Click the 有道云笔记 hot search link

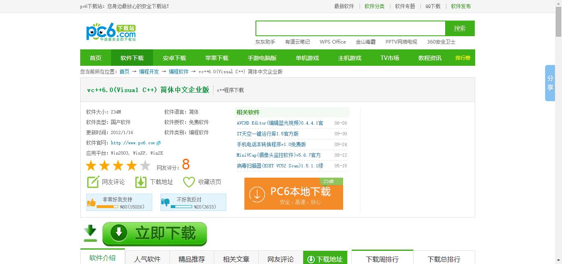pos(297,42)
